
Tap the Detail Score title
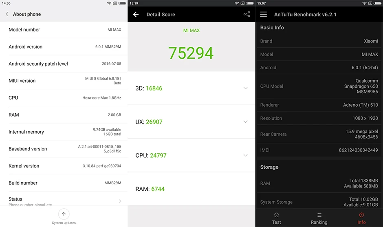pos(161,14)
